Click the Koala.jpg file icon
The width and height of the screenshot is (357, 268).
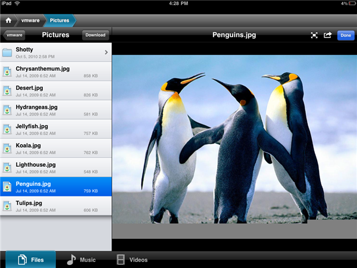7,148
